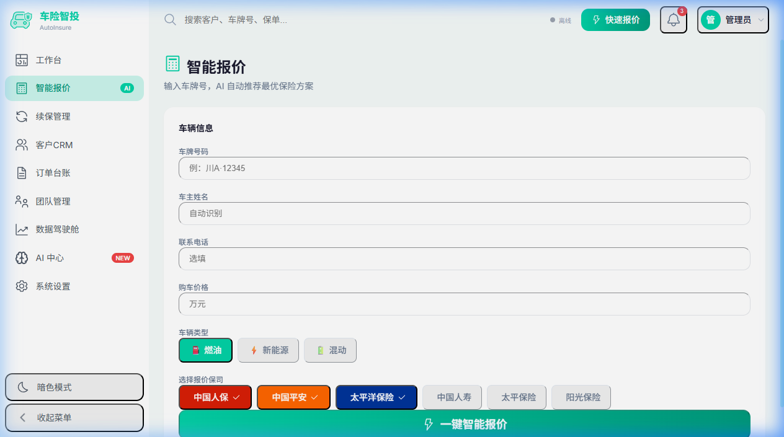Click the 快速报价 button in the header
The width and height of the screenshot is (784, 437).
[x=615, y=19]
